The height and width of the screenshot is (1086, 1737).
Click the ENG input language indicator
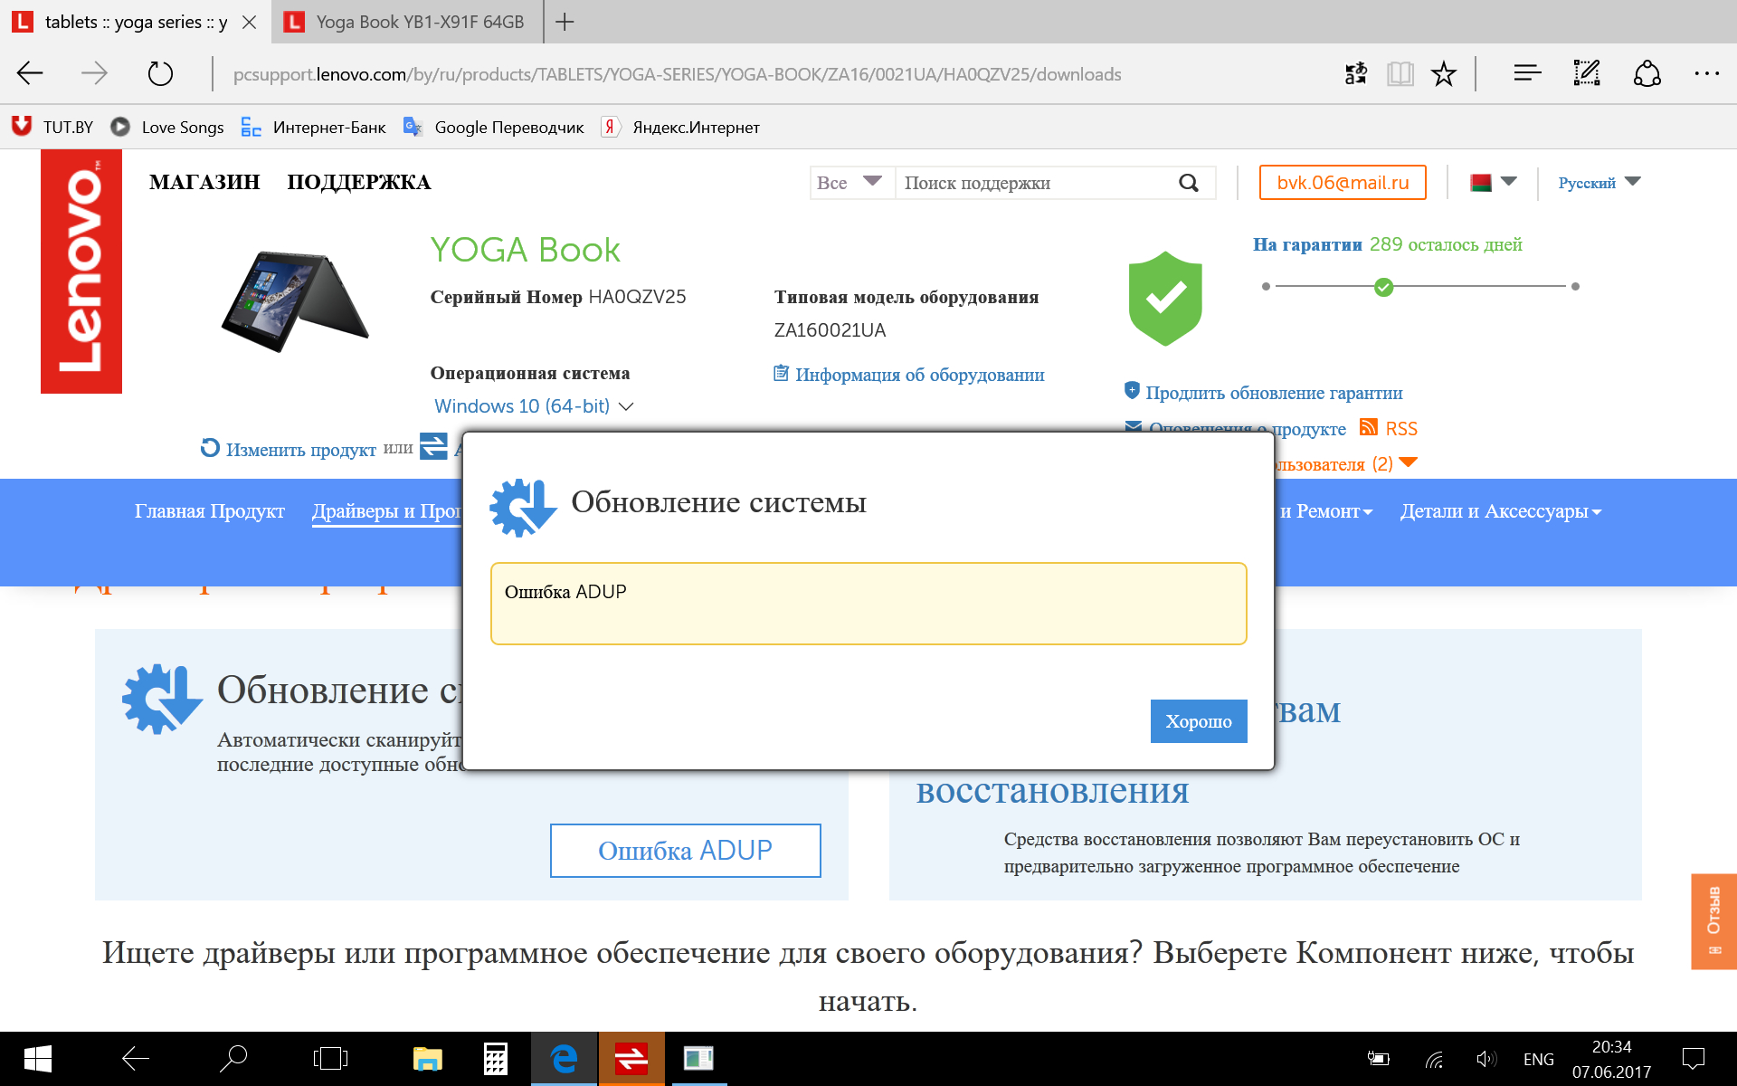coord(1538,1059)
